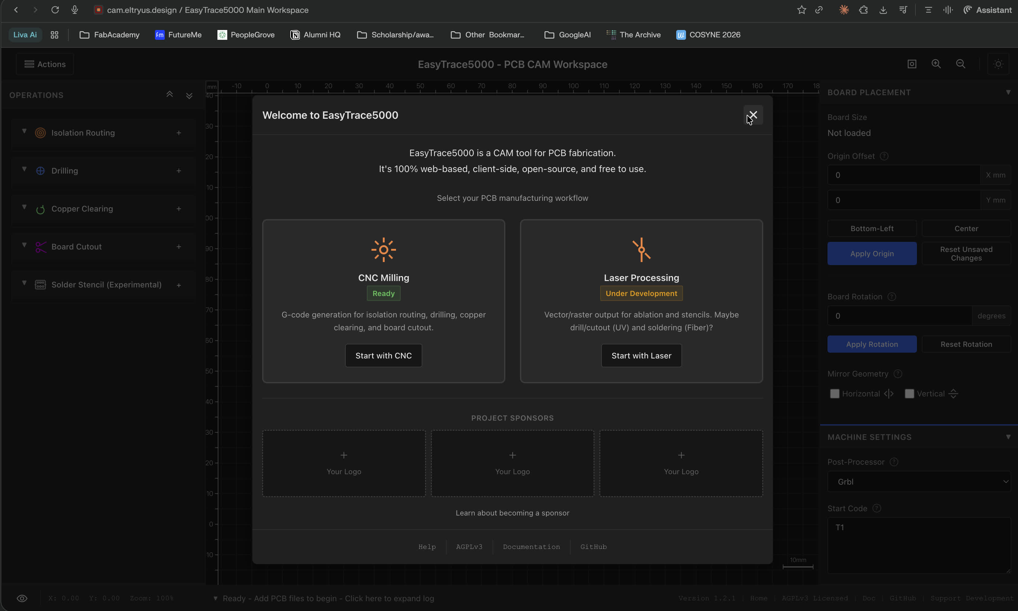Click the zoom in magnifier icon
Image resolution: width=1018 pixels, height=611 pixels.
[936, 64]
